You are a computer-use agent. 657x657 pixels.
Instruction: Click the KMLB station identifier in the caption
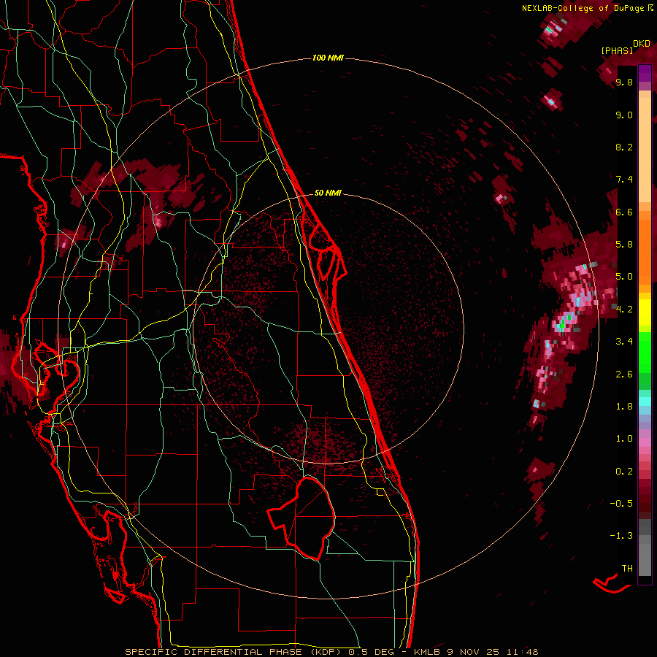point(428,652)
